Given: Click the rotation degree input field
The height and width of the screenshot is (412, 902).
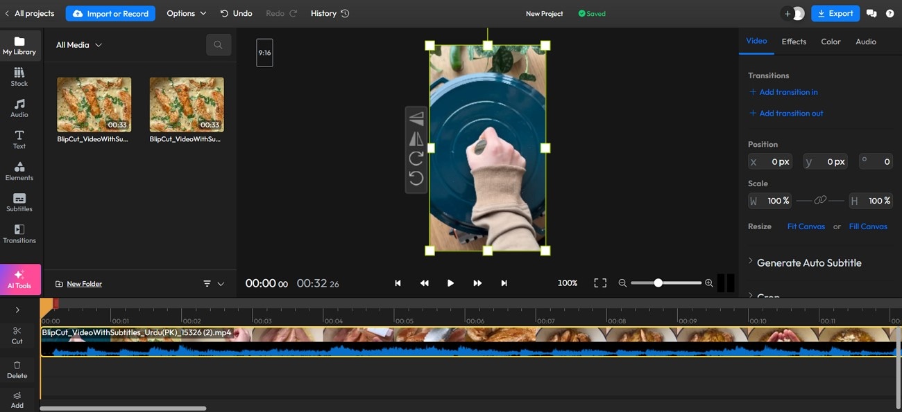Looking at the screenshot, I should point(876,161).
